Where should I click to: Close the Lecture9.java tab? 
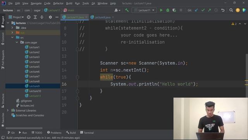tap(113, 17)
